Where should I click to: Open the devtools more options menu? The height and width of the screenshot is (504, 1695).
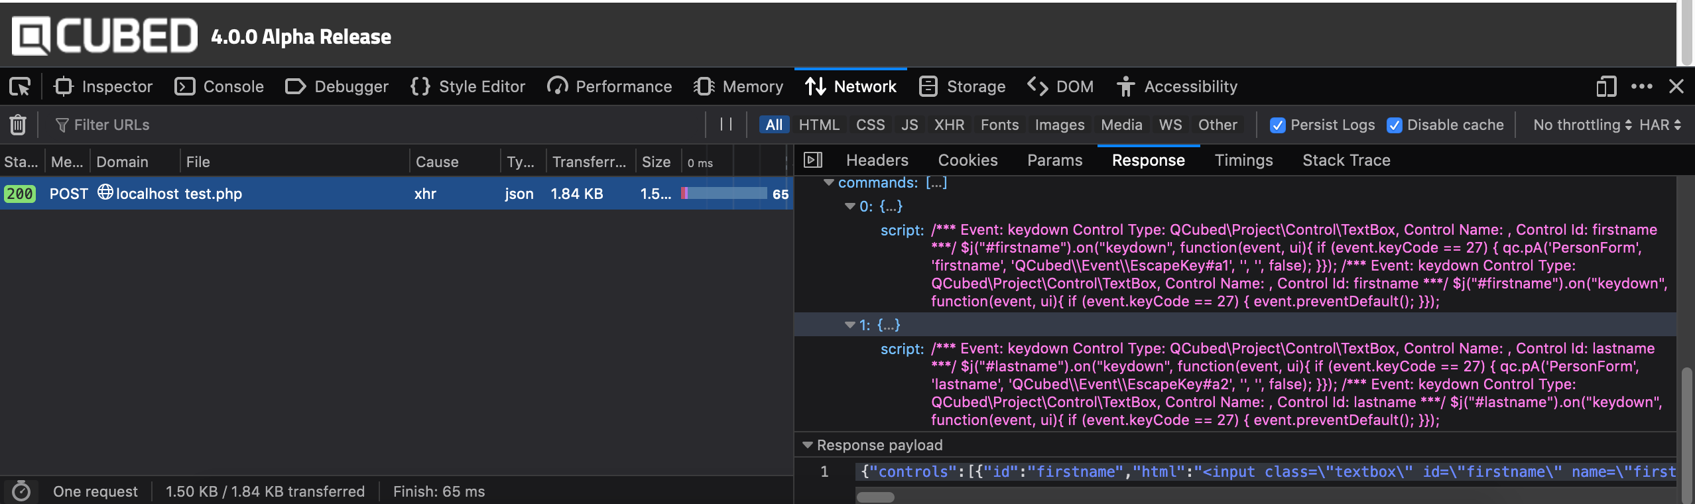point(1642,87)
